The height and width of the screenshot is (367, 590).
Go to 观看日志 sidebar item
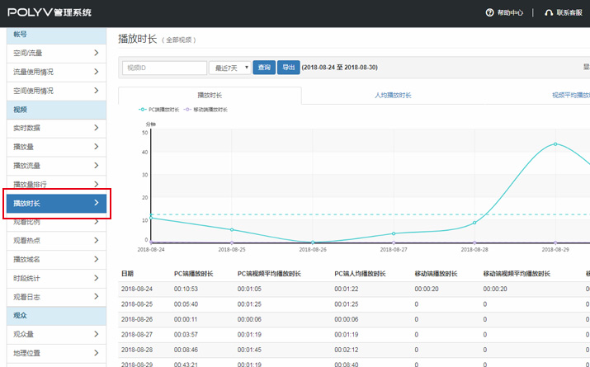tap(27, 296)
